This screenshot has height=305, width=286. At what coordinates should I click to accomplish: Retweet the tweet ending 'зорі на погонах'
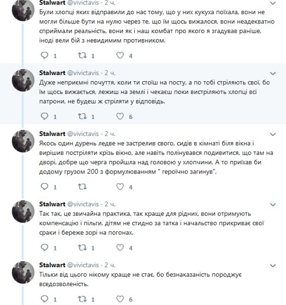coord(82,247)
